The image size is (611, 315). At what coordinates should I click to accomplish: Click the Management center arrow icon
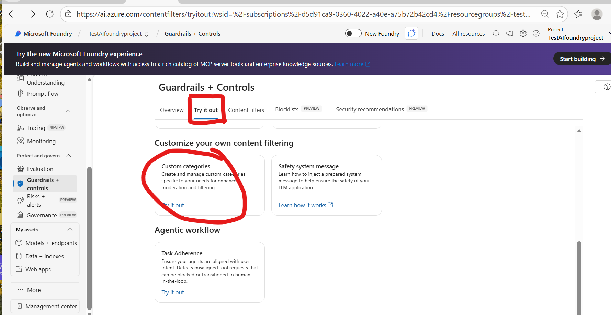coord(19,306)
